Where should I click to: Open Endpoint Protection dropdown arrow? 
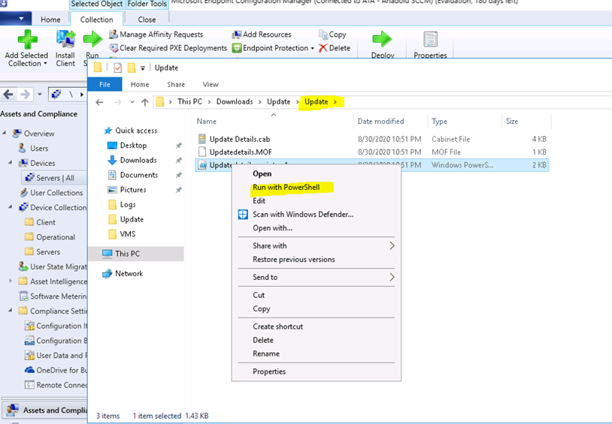coord(312,48)
